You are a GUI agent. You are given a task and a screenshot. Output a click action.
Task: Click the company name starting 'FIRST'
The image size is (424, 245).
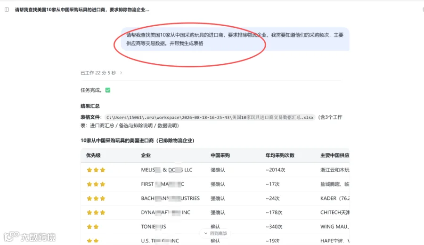[x=163, y=184]
